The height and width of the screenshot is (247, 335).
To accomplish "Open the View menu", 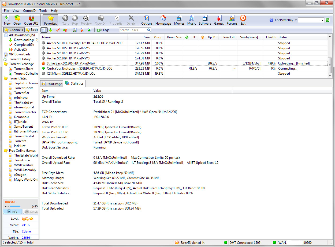I will point(16,11).
